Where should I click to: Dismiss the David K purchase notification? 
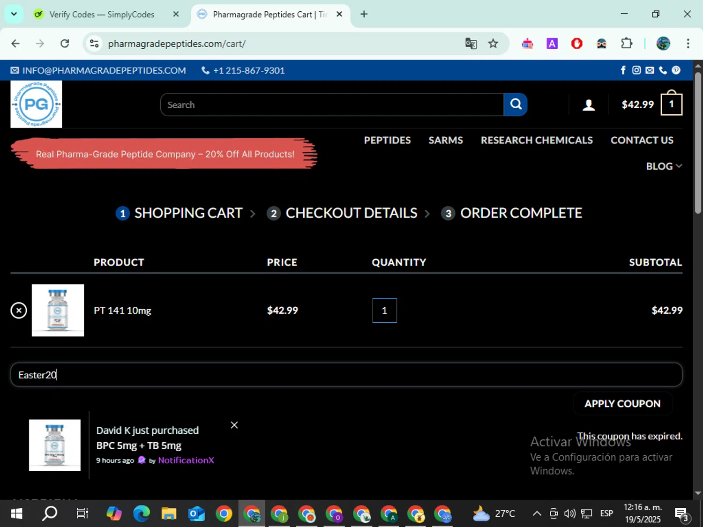tap(234, 425)
